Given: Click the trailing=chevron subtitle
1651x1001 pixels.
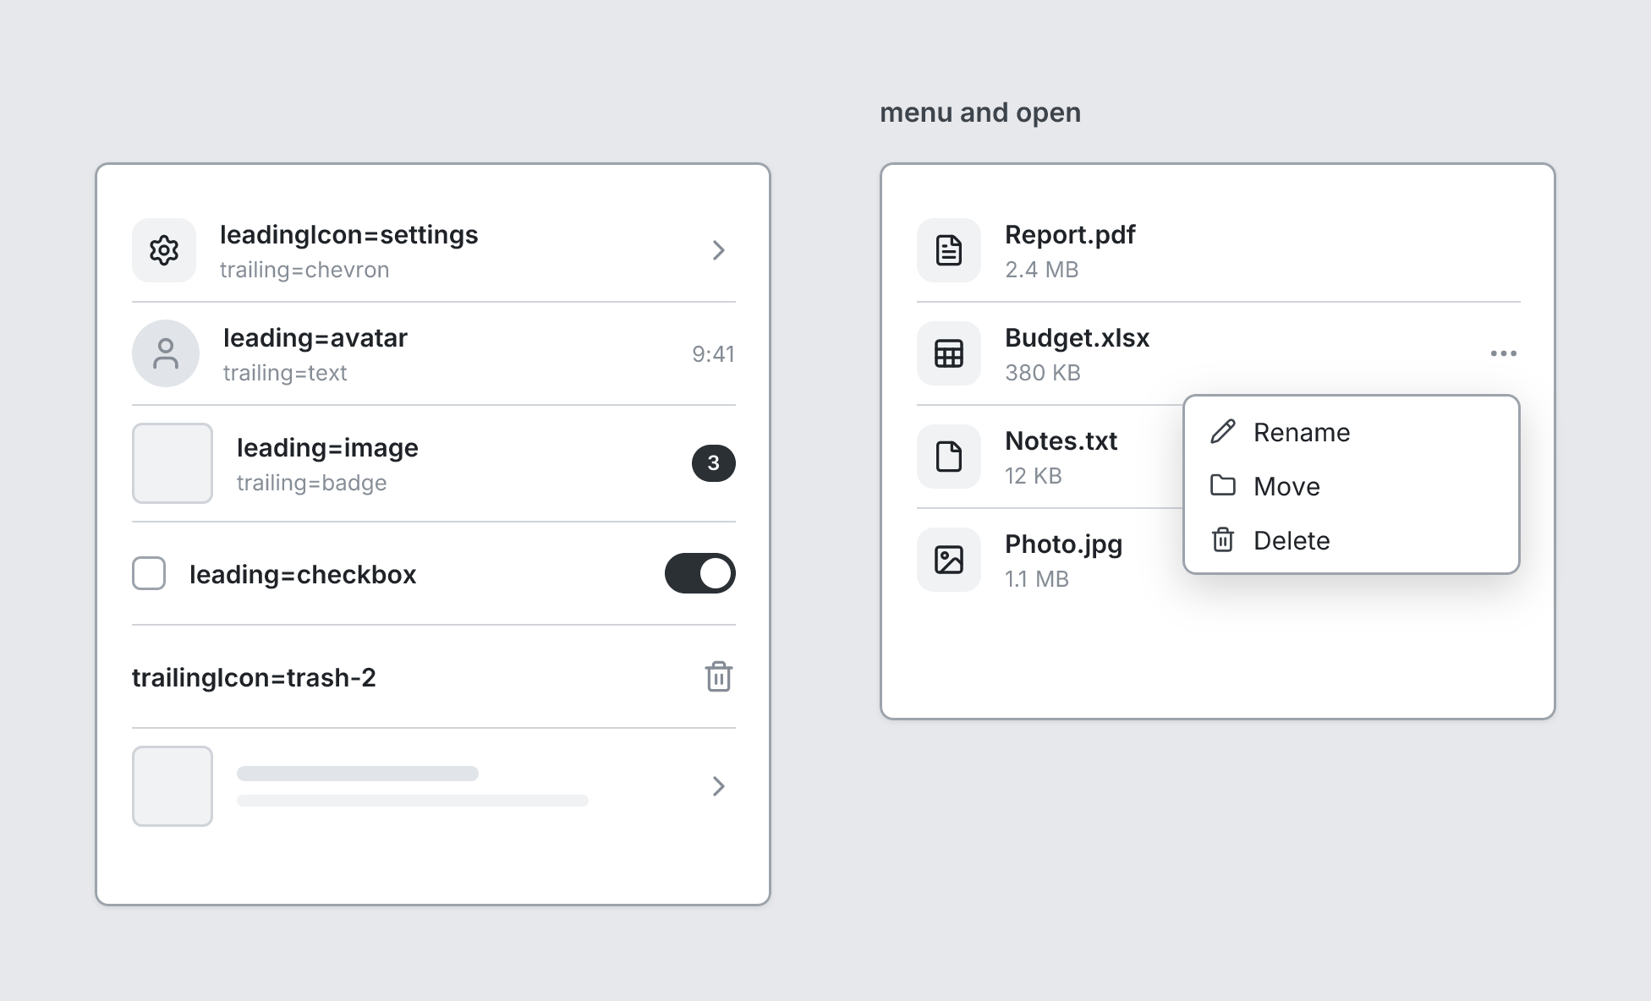Looking at the screenshot, I should pos(304,270).
